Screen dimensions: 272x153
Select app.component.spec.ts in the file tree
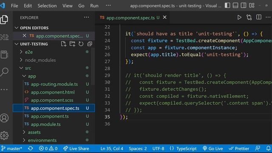[54, 108]
